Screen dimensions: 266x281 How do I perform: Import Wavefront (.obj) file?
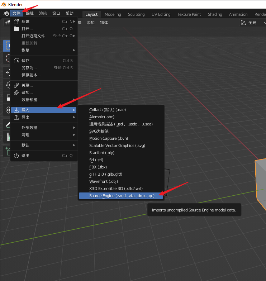coord(121,181)
